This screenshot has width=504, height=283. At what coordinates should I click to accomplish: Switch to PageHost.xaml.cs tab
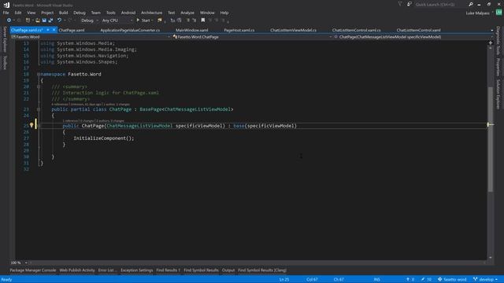point(239,30)
